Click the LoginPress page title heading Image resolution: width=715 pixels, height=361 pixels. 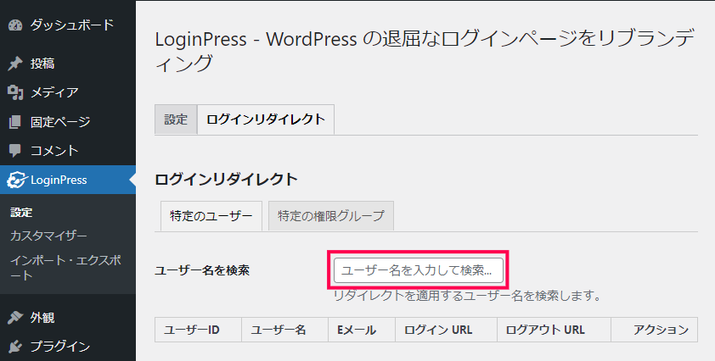424,51
